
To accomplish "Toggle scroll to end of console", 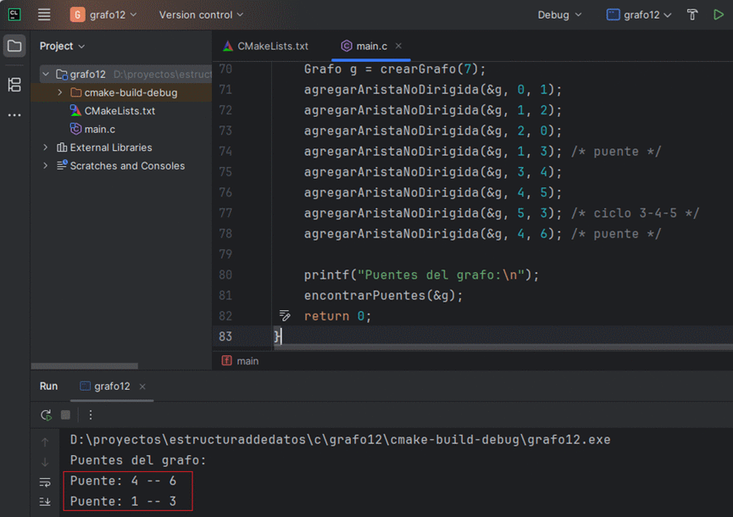I will [45, 502].
